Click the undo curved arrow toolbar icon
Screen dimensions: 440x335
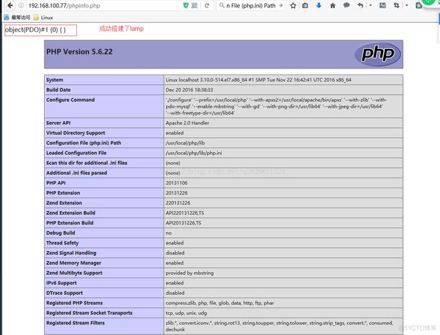(x=360, y=5)
